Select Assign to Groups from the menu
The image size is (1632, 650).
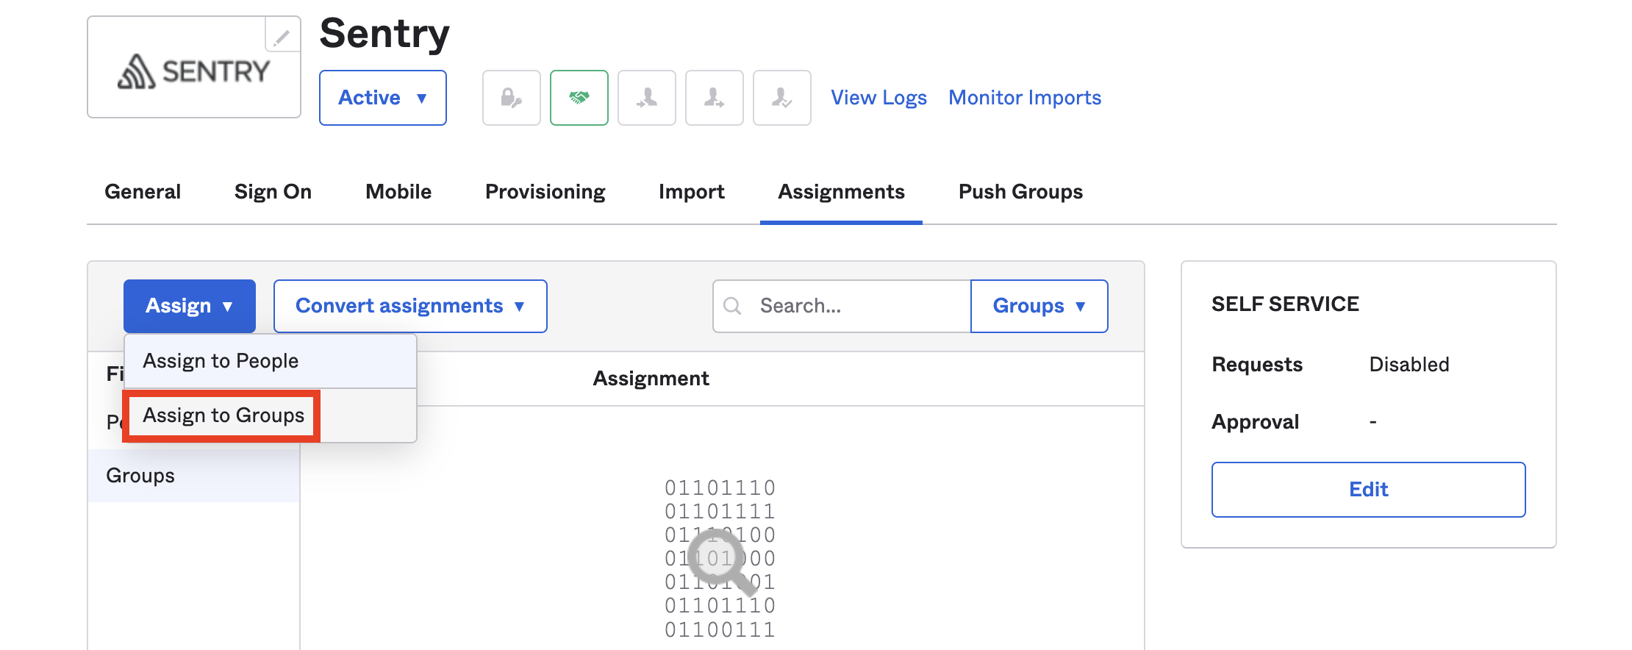(x=223, y=415)
